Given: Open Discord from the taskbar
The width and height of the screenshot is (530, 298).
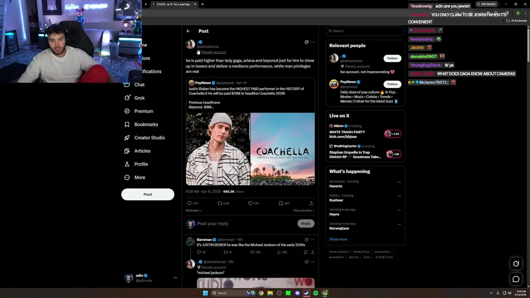Looking at the screenshot, I should tap(297, 293).
